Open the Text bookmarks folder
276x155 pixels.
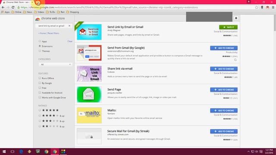(x=61, y=12)
